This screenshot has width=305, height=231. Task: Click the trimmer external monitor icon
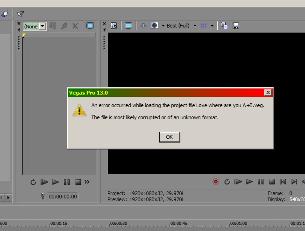(x=90, y=26)
